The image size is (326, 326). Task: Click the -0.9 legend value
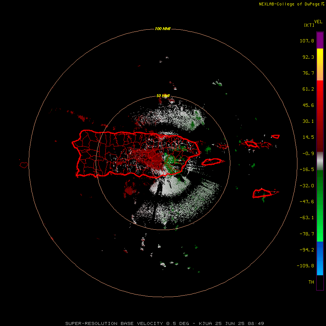[x=308, y=154]
